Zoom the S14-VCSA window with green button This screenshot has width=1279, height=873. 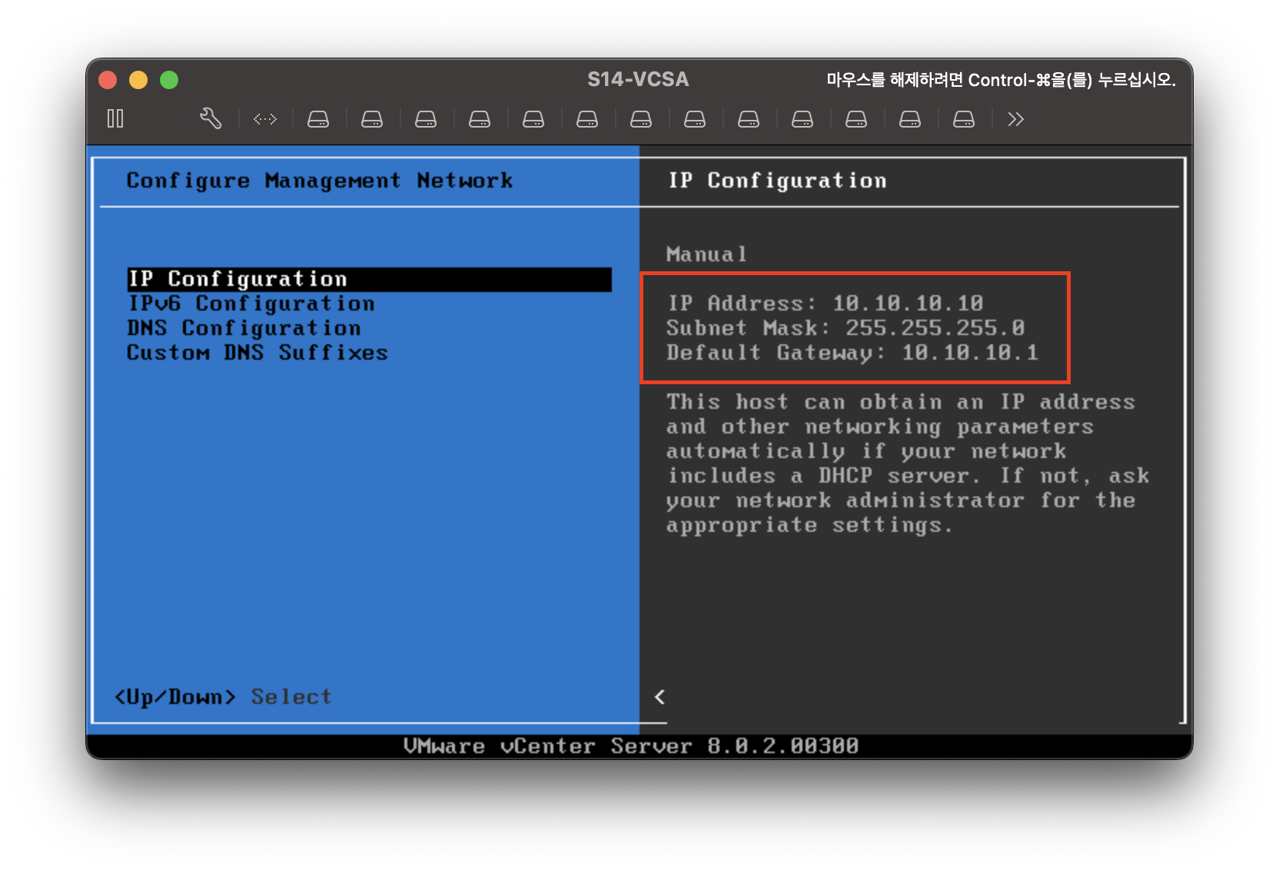(x=169, y=80)
